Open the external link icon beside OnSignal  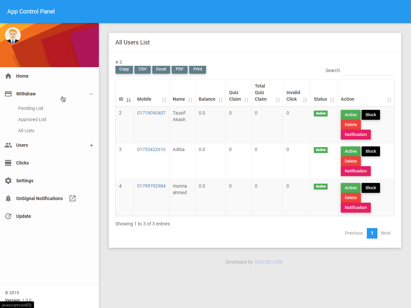73,198
